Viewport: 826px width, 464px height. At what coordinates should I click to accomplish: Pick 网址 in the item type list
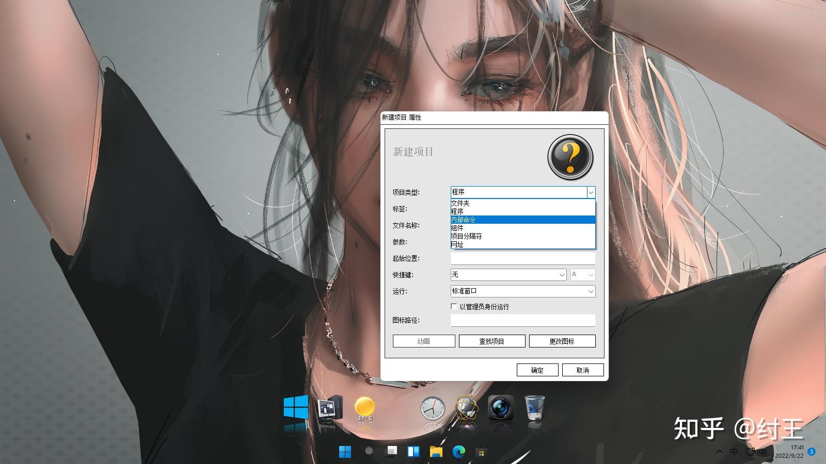(523, 244)
